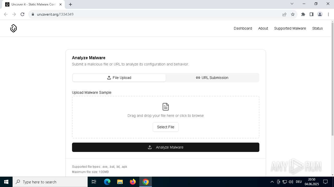334x187 pixels.
Task: Go back in browser history
Action: pos(6,14)
